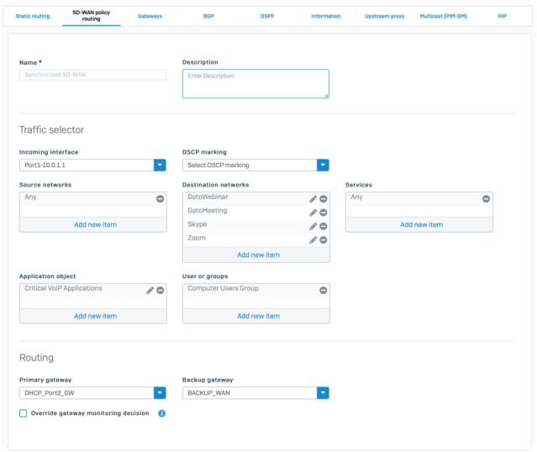The image size is (537, 452).
Task: Show info about gateway monitoring override
Action: 161,413
